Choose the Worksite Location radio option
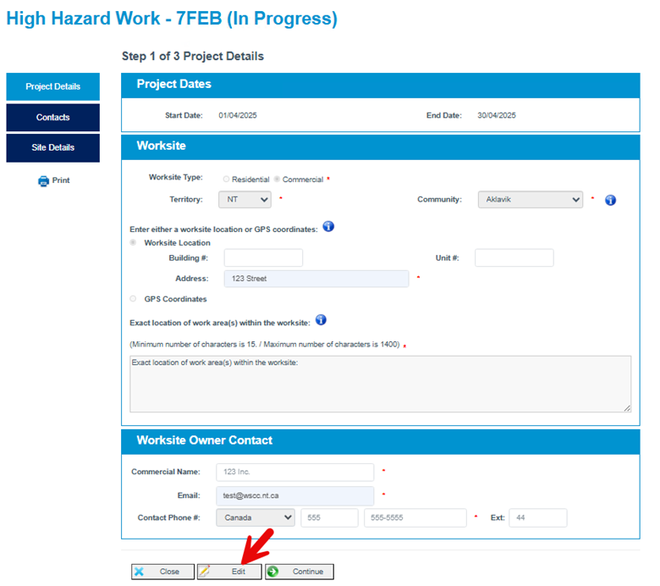The width and height of the screenshot is (660, 586). [133, 243]
